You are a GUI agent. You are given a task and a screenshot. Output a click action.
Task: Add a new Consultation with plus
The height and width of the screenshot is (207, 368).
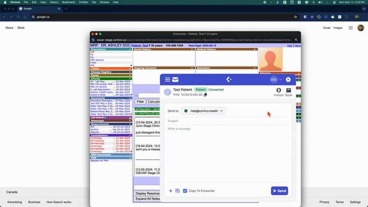130,135
